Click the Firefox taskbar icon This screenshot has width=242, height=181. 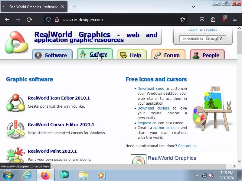click(x=46, y=175)
